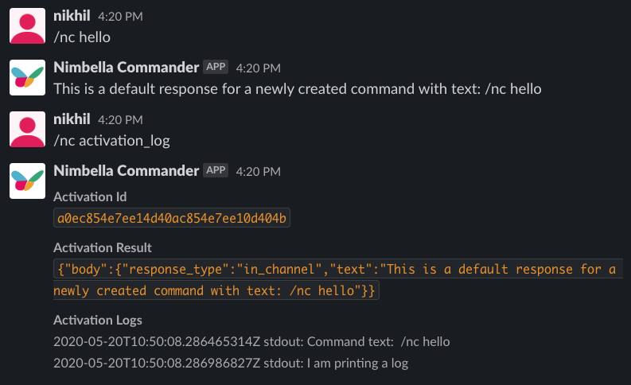Click the Activation Logs heading
Viewport: 631px width, 385px height.
pos(98,321)
